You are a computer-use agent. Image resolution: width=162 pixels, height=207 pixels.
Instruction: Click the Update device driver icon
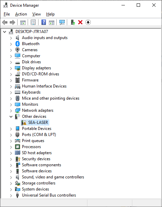73,22
